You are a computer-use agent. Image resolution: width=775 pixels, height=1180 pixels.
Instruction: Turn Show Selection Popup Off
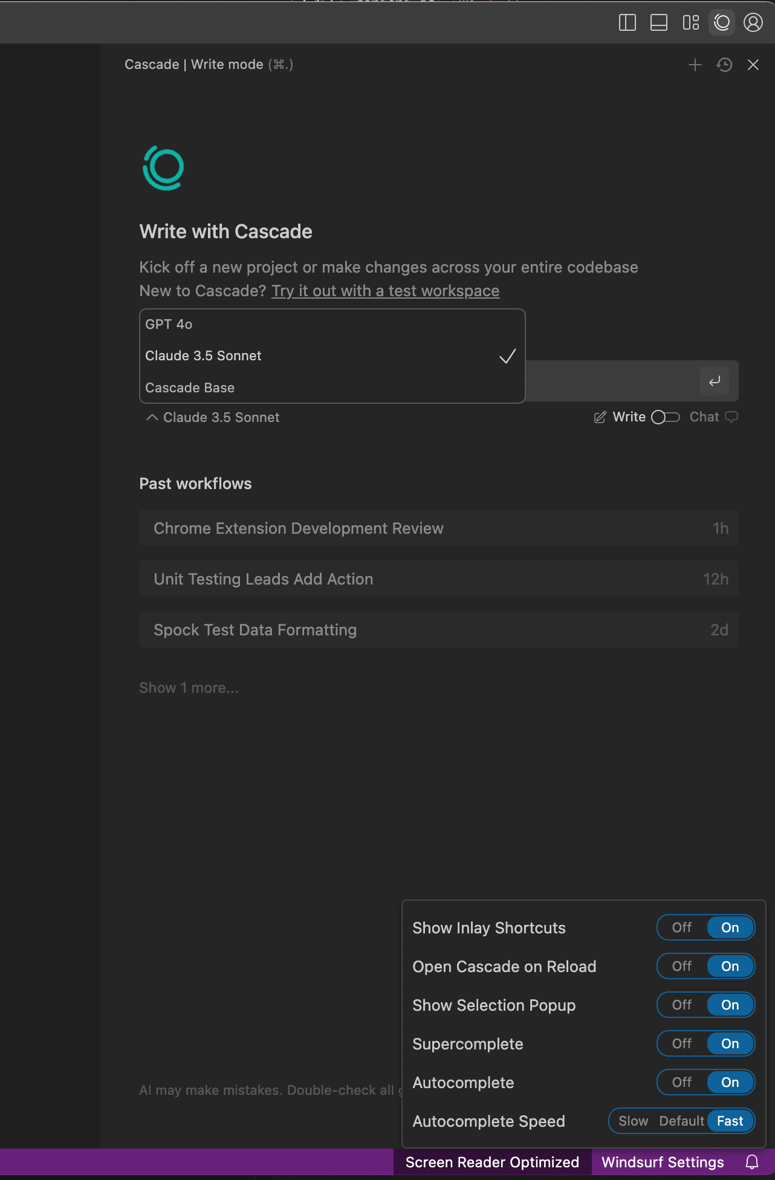click(x=682, y=1005)
